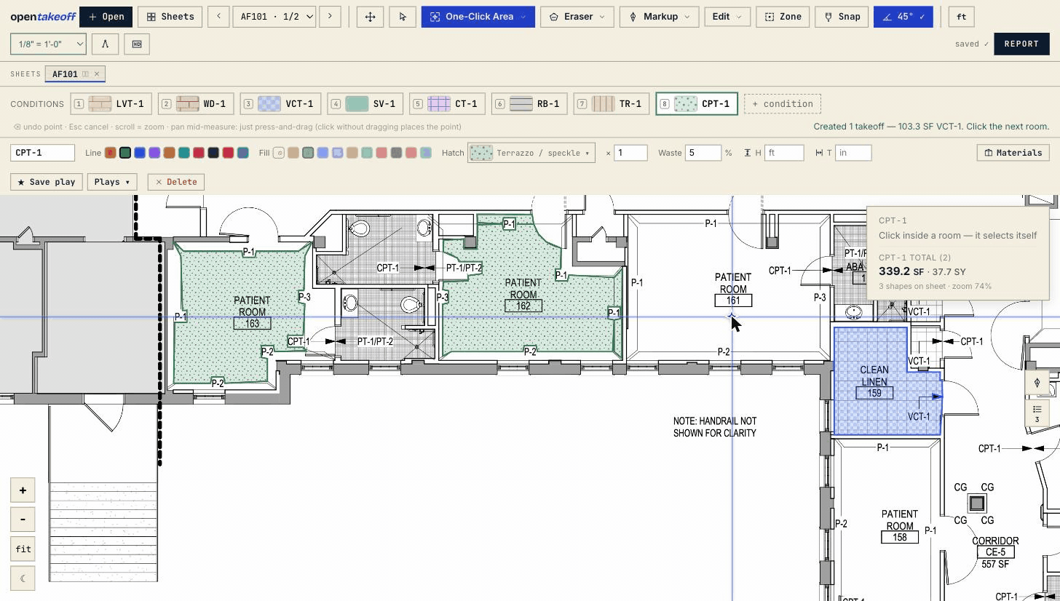Edit the CPT-1 condition name field

42,153
